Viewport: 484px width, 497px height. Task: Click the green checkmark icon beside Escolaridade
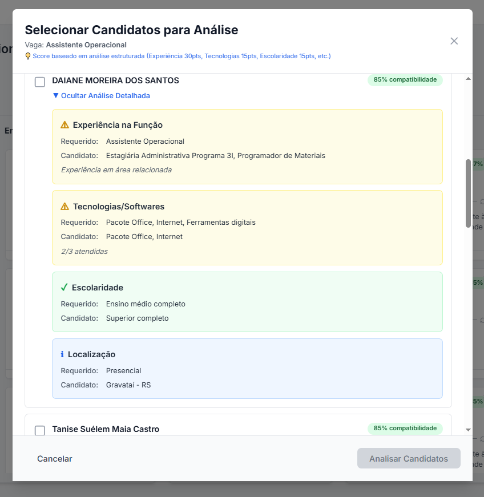pyautogui.click(x=64, y=288)
